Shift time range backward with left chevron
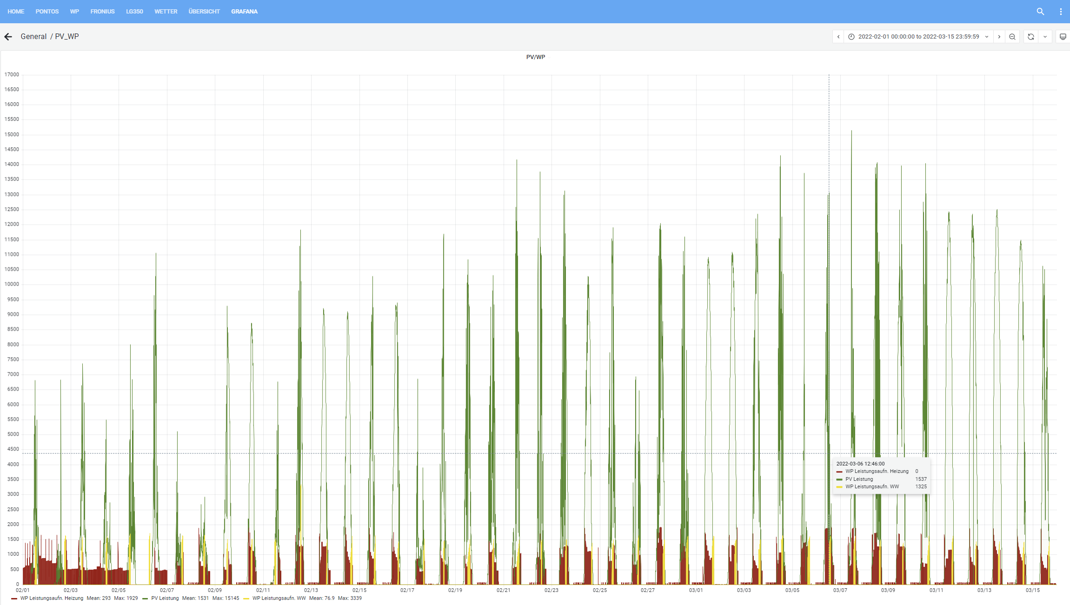The image size is (1070, 605). click(838, 37)
